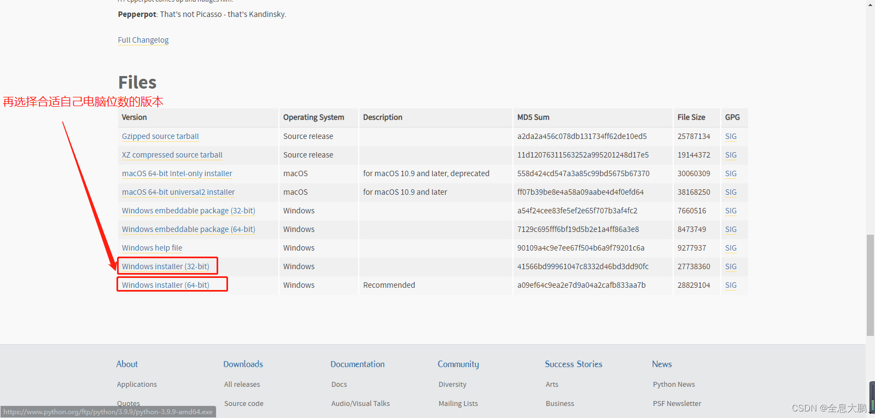This screenshot has width=875, height=418.
Task: Open SIG for Windows embeddable 64-bit
Action: point(731,229)
